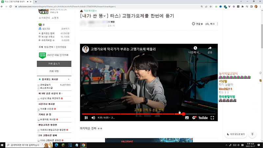The width and height of the screenshot is (263, 148).
Task: Open 시상식 후보 추천하기 board
Action: 50,98
